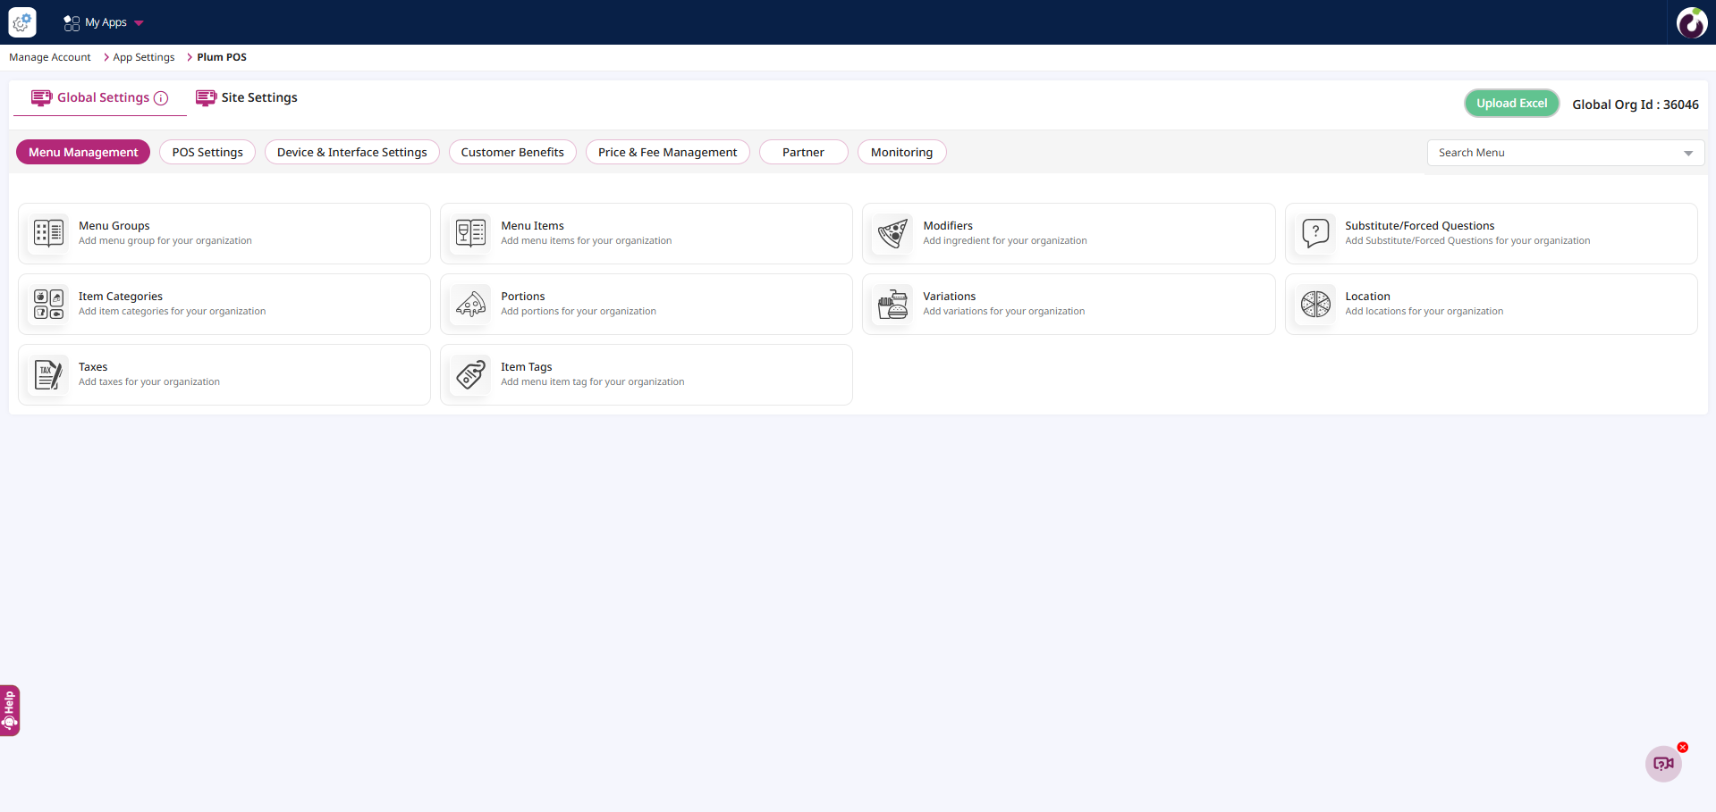Click the Item Tags label icon
Viewport: 1716px width, 812px height.
tap(470, 374)
